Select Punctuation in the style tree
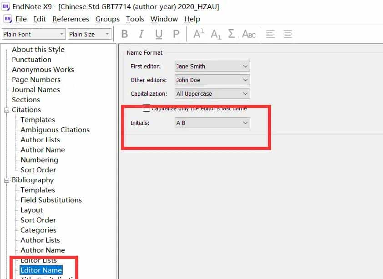 tap(31, 59)
